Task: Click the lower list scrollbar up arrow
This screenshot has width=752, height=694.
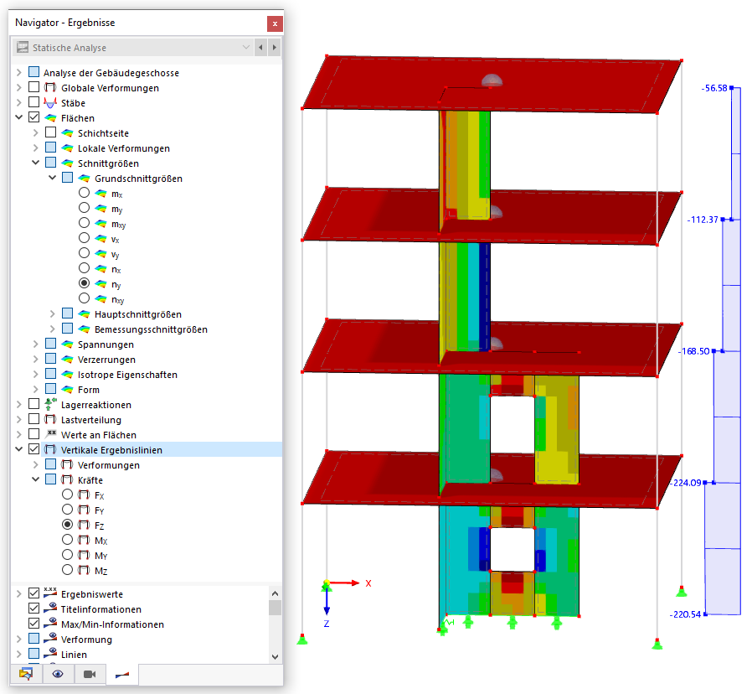Action: click(275, 593)
